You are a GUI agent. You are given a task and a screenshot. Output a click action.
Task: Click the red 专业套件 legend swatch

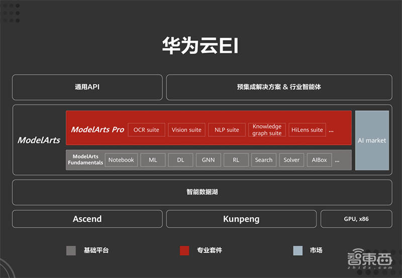(184, 250)
